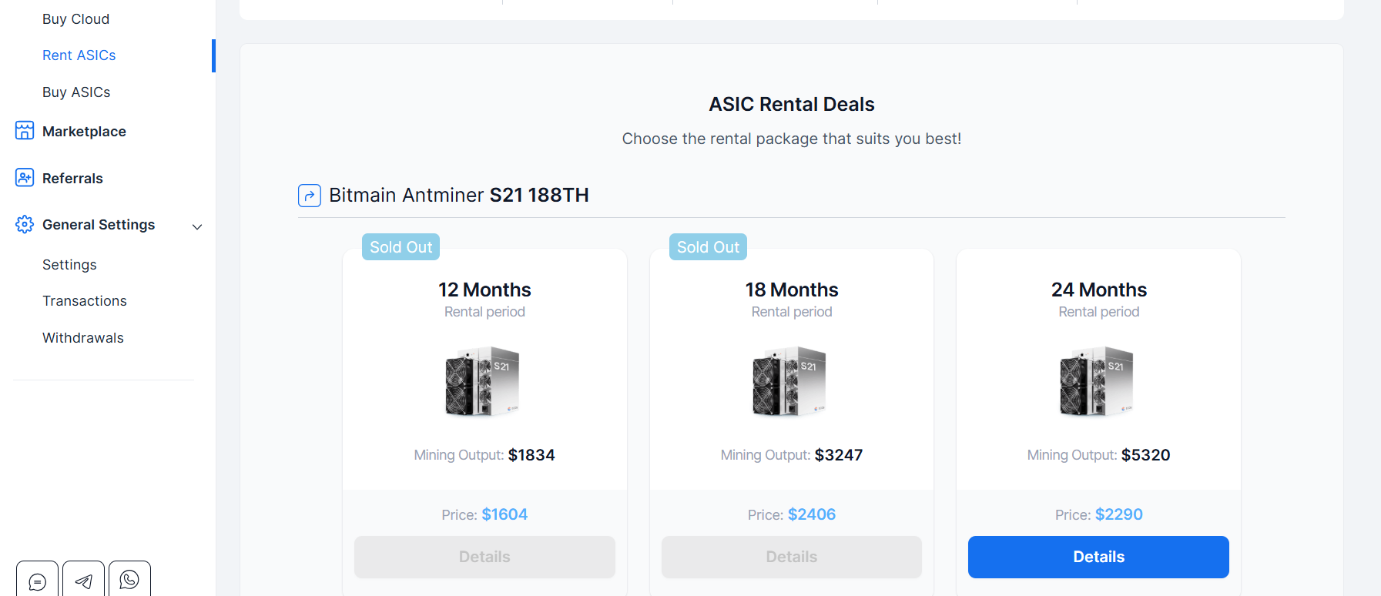This screenshot has width=1381, height=596.
Task: Click Details button for 18 Months plan
Action: 791,557
